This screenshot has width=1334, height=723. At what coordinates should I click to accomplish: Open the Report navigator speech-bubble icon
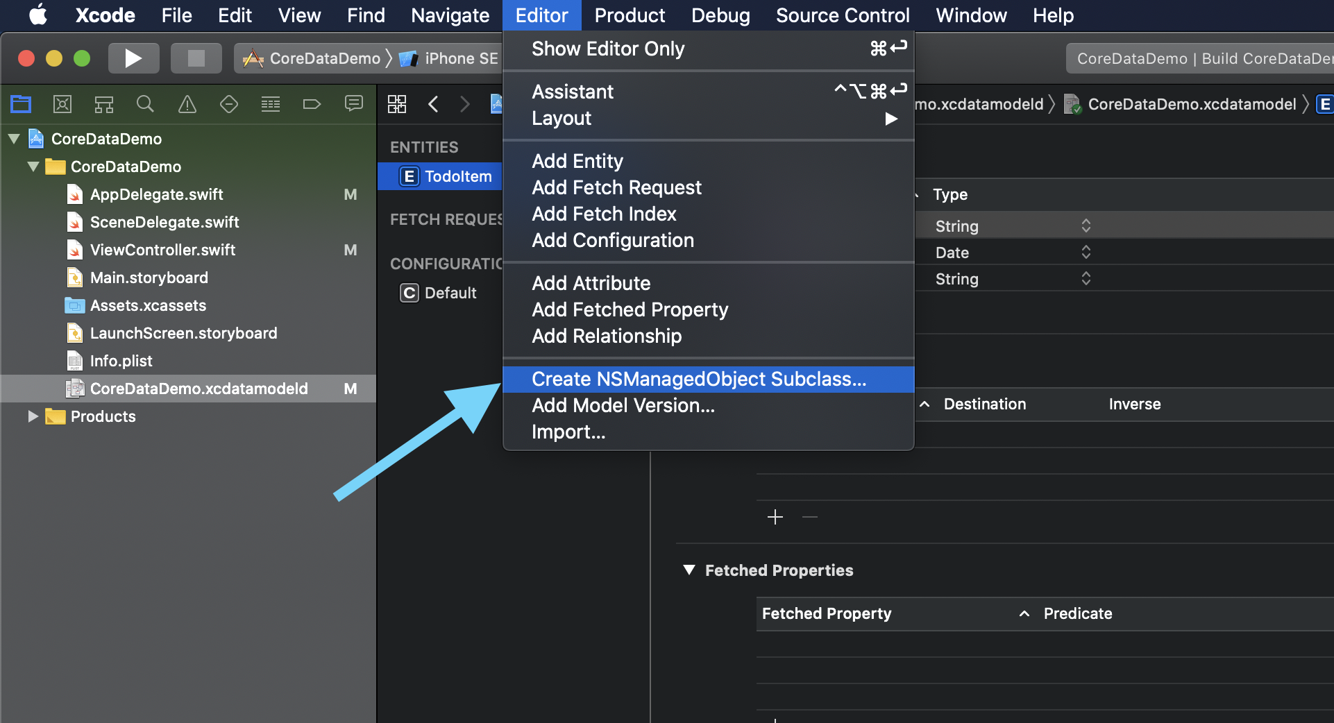(x=353, y=104)
